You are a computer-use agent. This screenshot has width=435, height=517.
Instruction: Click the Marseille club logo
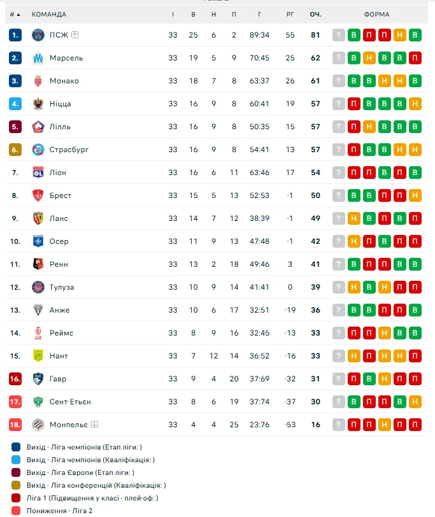pos(38,58)
